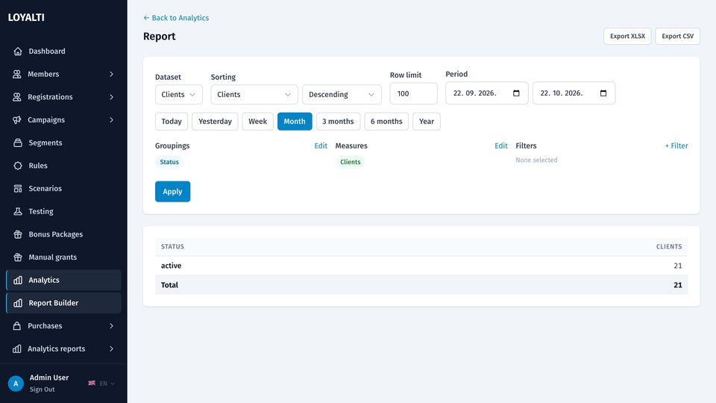Expand the Analytics reports submenu chevron
Image resolution: width=716 pixels, height=403 pixels.
111,349
